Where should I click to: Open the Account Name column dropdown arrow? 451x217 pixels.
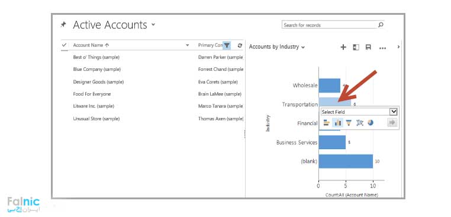[188, 45]
